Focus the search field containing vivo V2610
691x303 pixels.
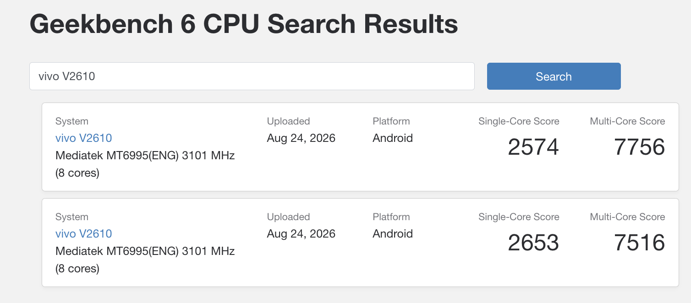(x=252, y=76)
